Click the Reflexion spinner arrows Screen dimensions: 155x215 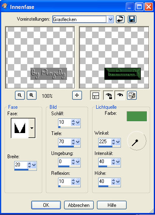pyautogui.click(x=73, y=182)
